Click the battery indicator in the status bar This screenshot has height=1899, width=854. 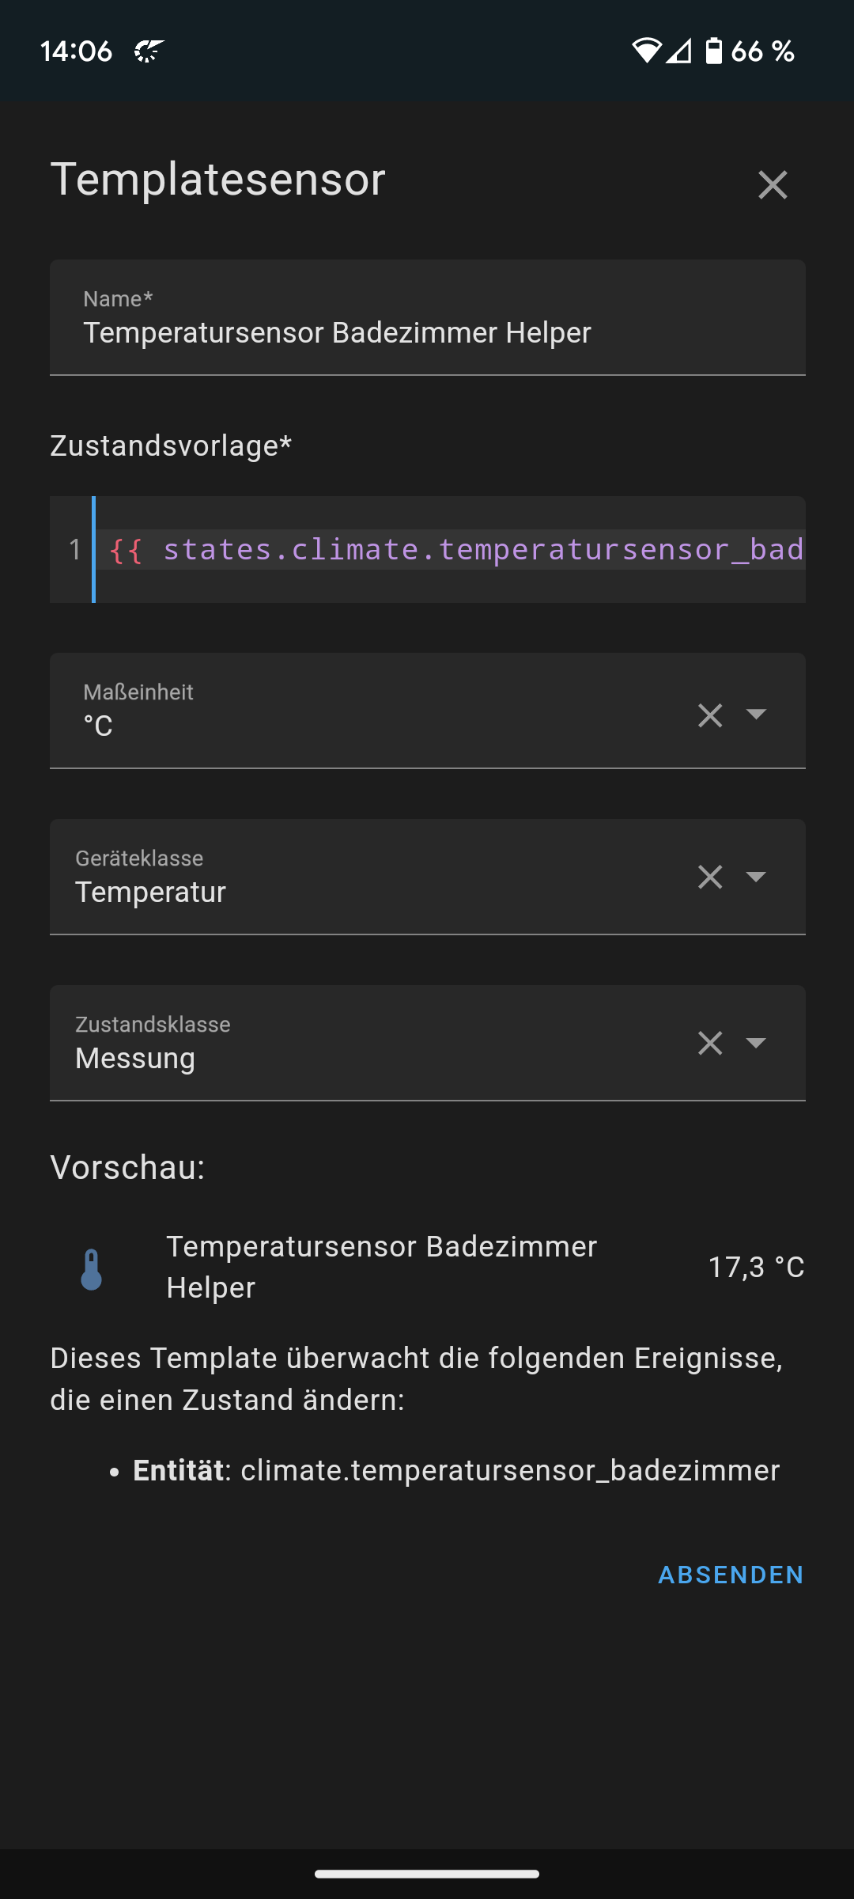coord(712,51)
